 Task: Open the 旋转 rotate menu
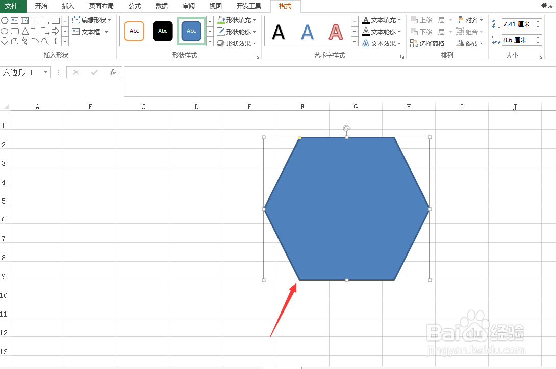tap(470, 43)
